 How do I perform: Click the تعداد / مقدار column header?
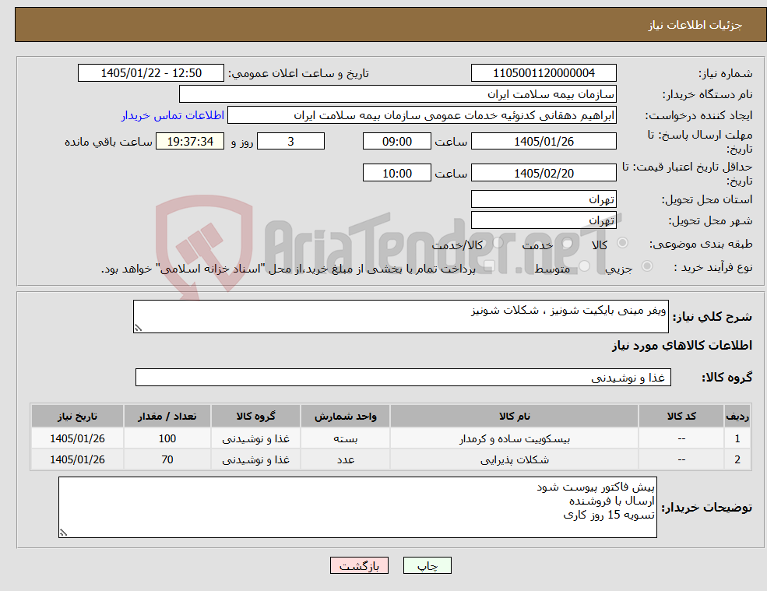[167, 416]
